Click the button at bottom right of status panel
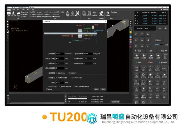The width and height of the screenshot is (178, 125). point(115,102)
